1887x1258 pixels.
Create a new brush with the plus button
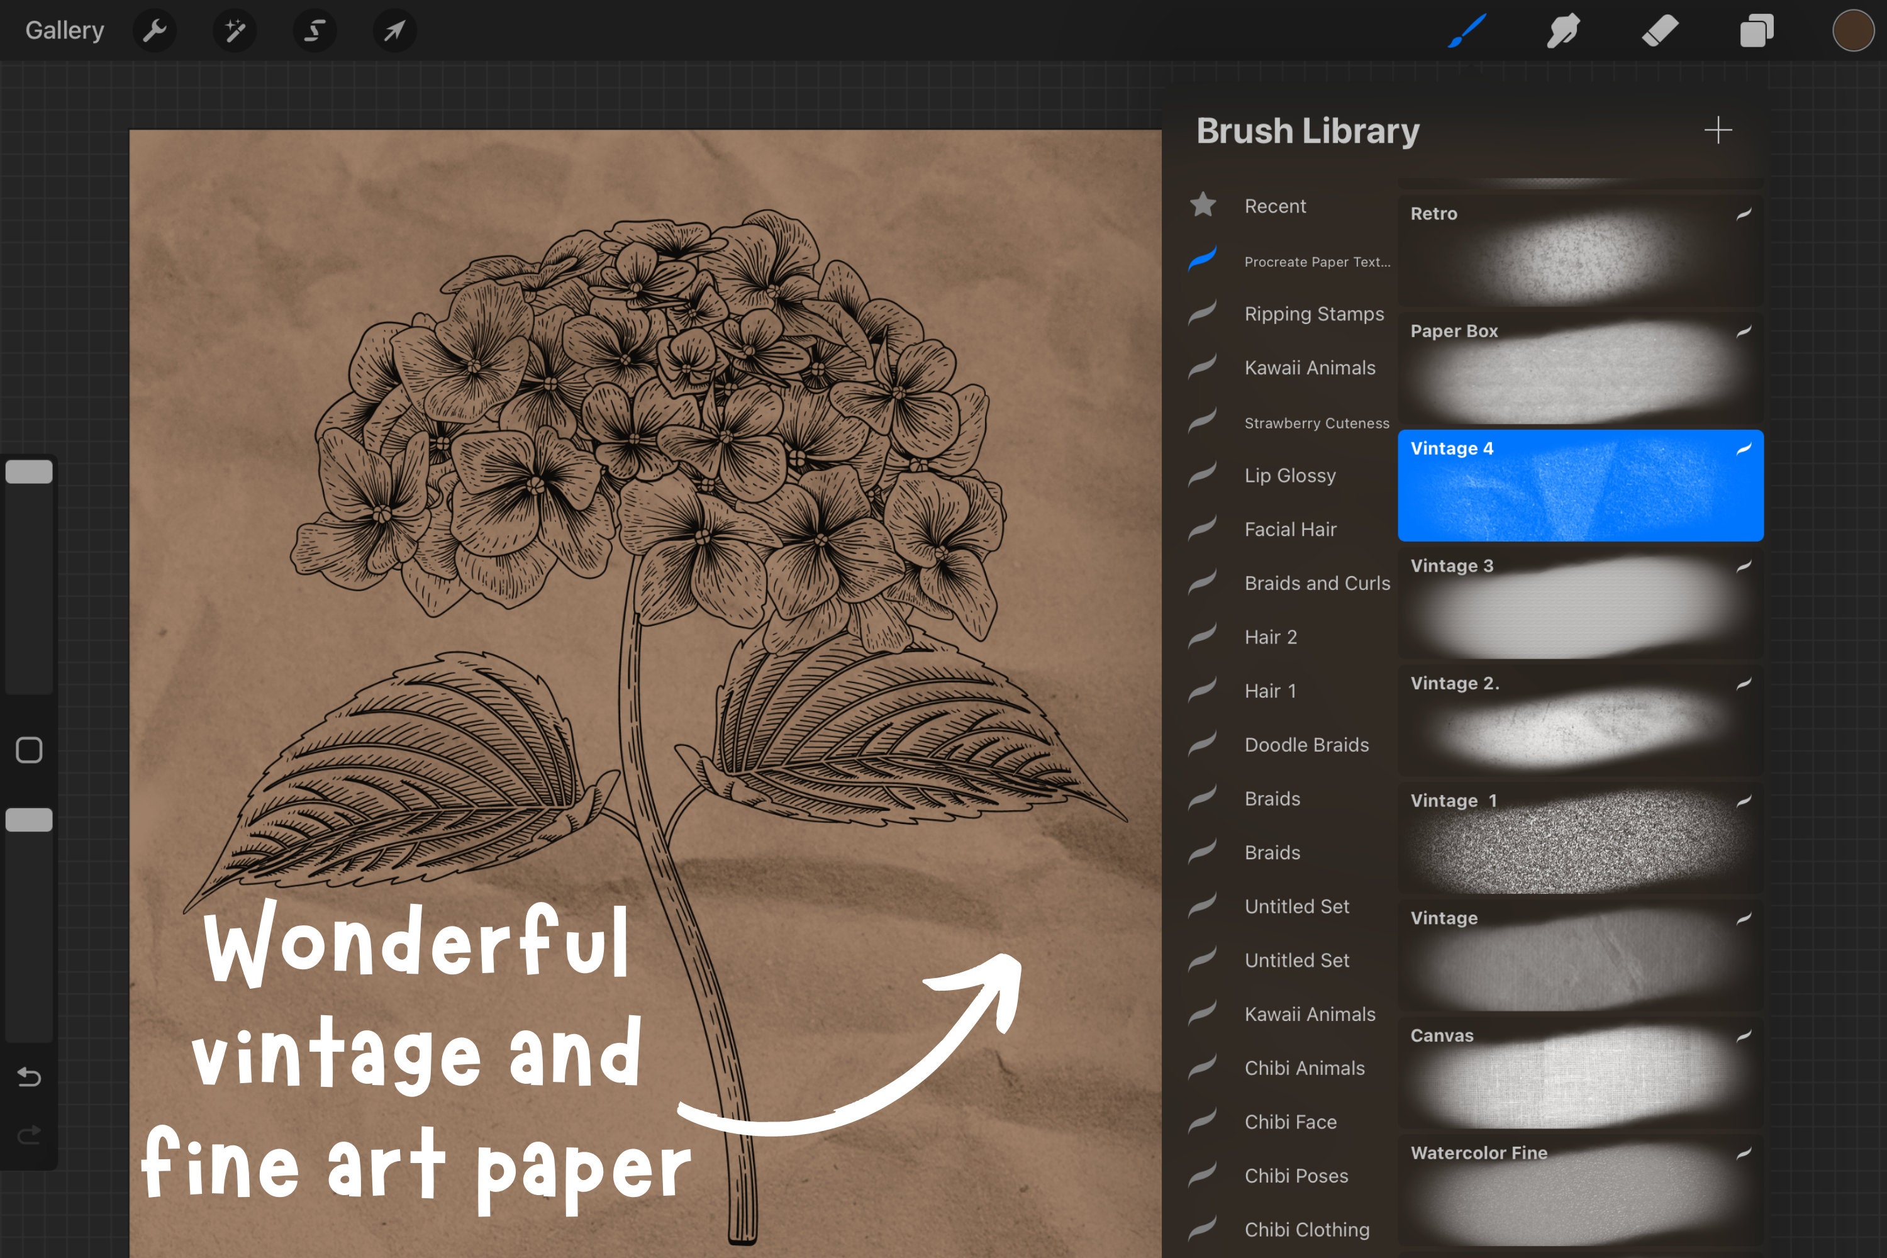pyautogui.click(x=1718, y=129)
